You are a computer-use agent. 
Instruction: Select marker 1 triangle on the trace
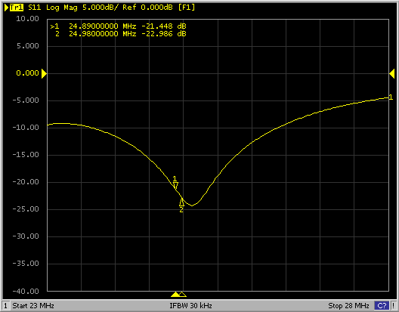(175, 186)
